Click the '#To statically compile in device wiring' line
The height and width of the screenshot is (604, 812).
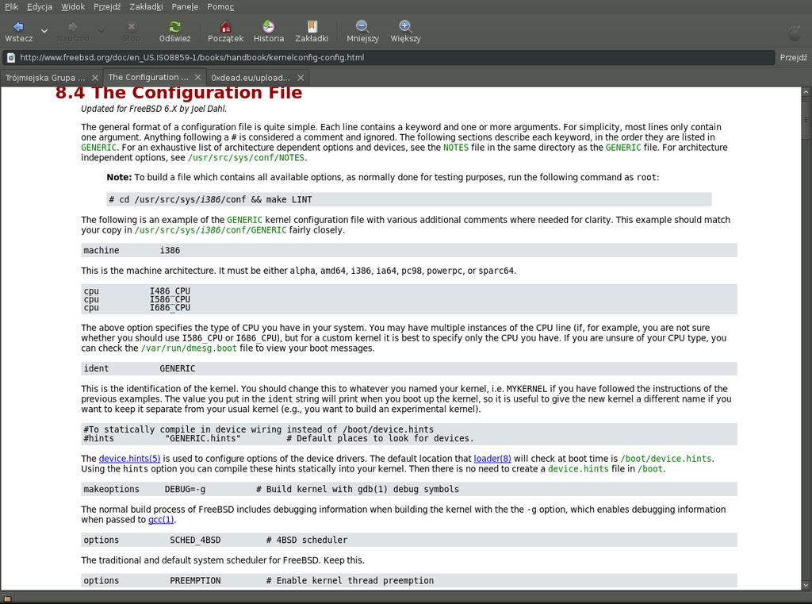point(259,430)
